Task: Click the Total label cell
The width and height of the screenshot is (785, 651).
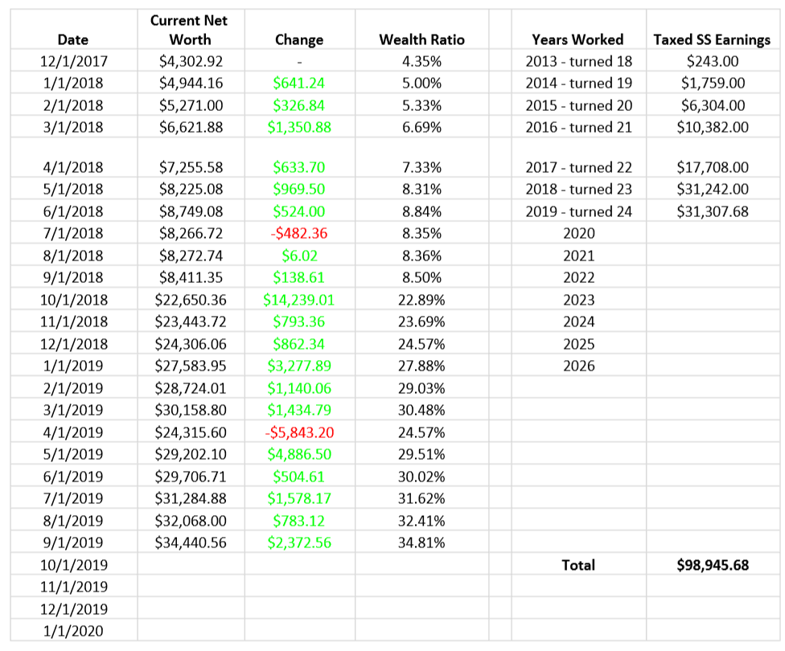Action: [578, 565]
